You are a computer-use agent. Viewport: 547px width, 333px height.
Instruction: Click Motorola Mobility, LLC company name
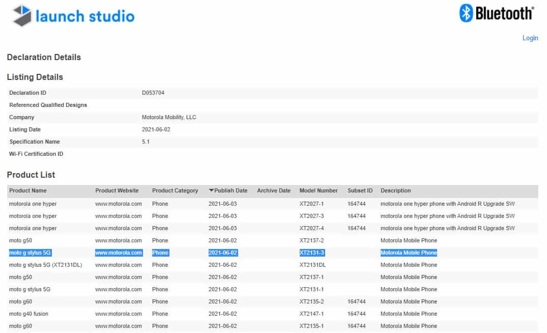click(168, 118)
